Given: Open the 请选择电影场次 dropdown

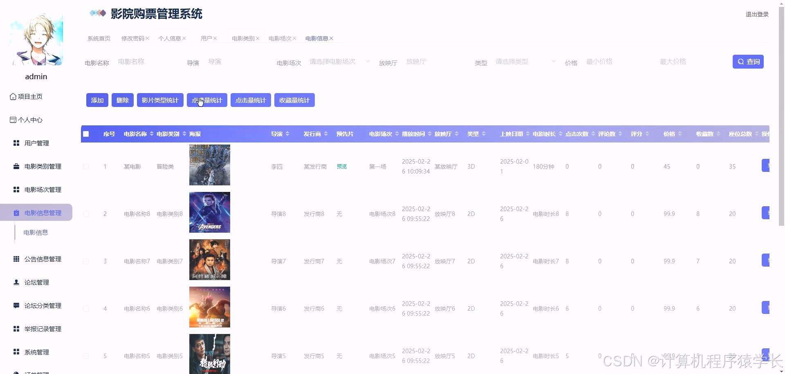Looking at the screenshot, I should click(x=339, y=61).
